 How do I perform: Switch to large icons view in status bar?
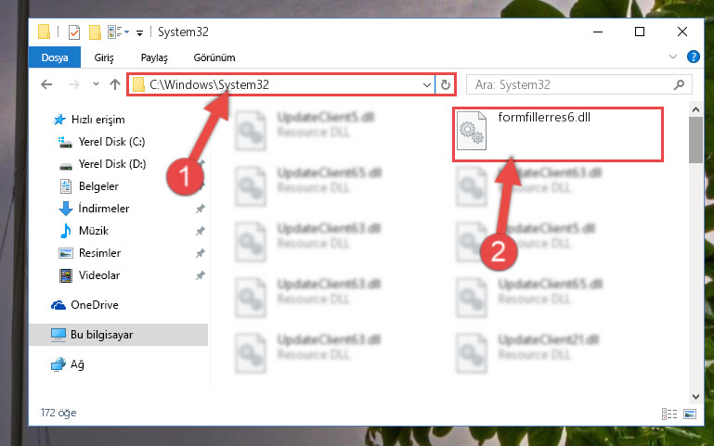[x=690, y=414]
